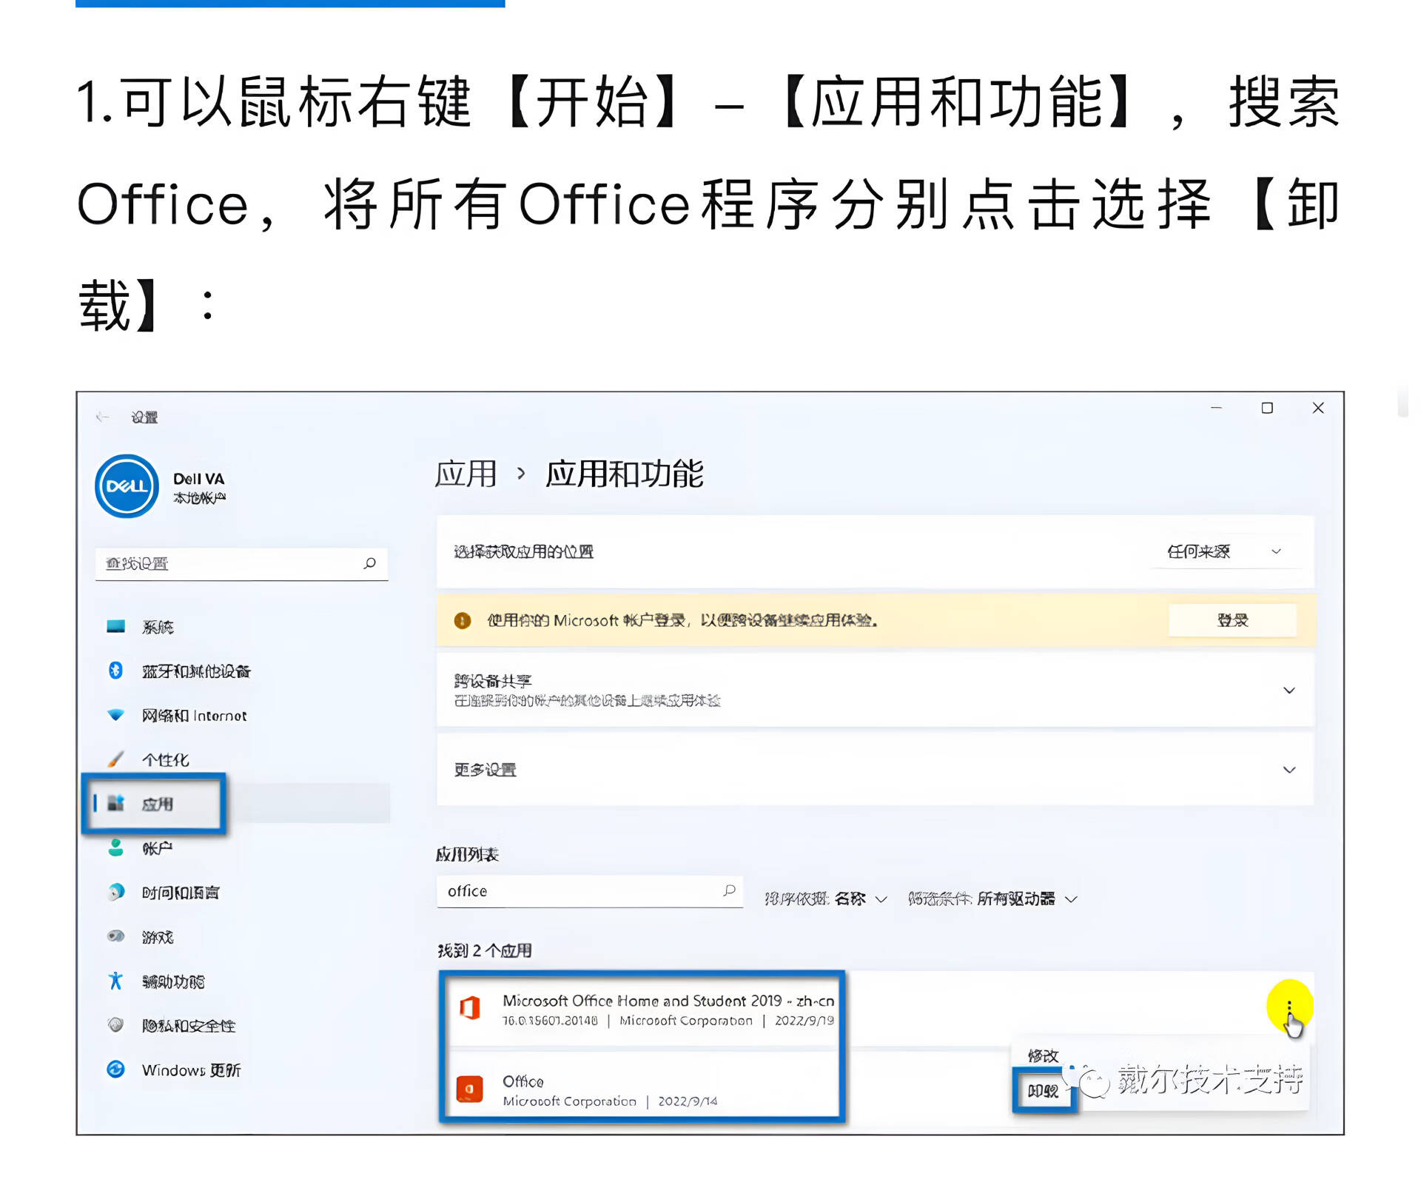
Task: Click the 应用 apps icon in sidebar
Action: pyautogui.click(x=115, y=803)
